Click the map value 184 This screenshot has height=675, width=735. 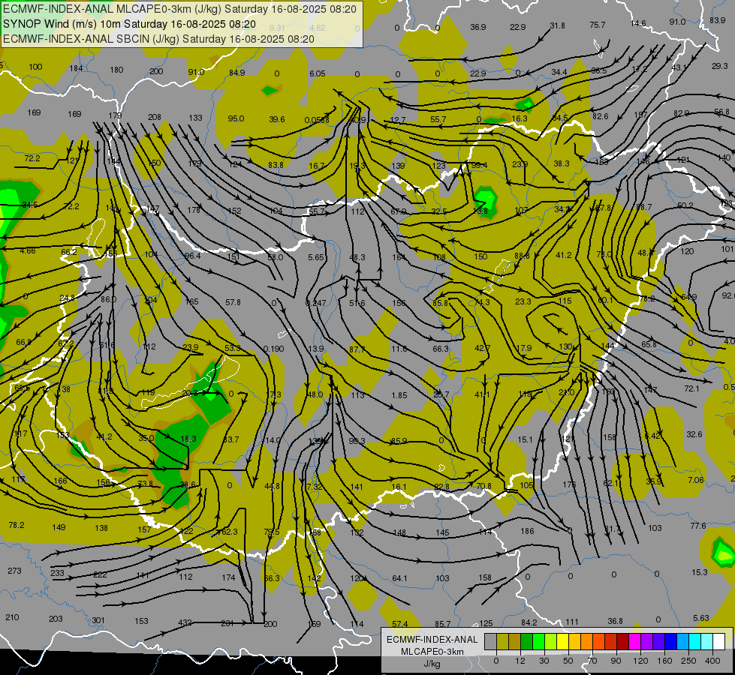click(76, 68)
